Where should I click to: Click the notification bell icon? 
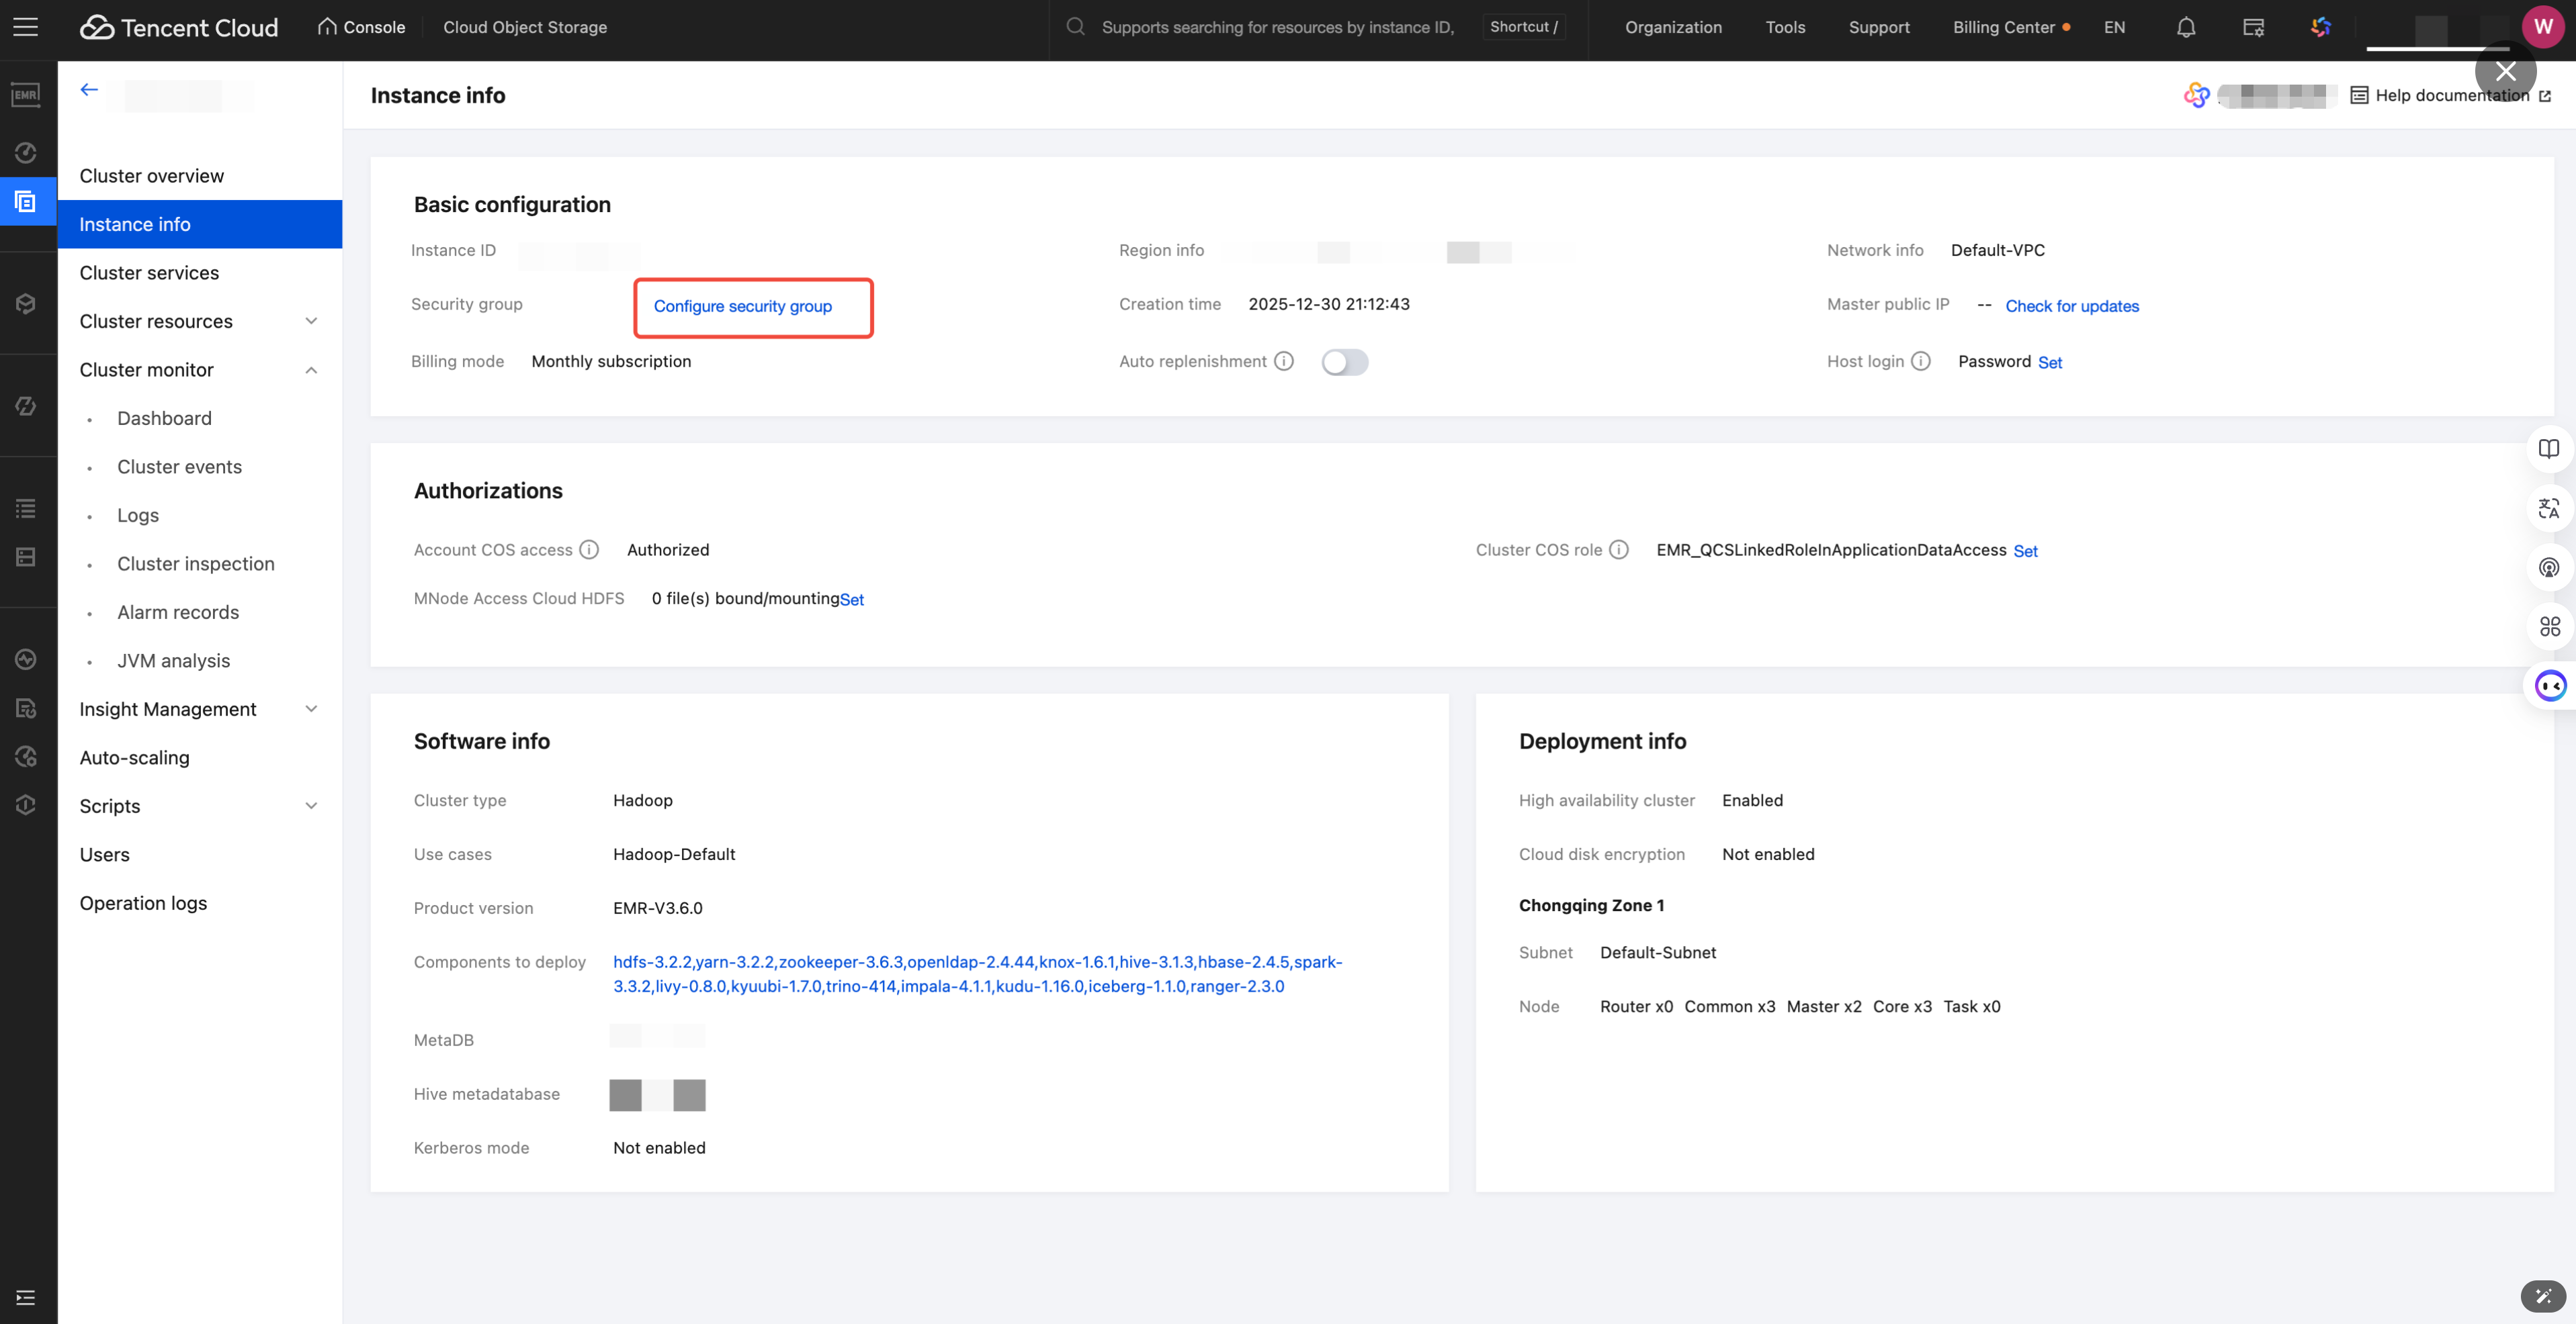[x=2186, y=27]
